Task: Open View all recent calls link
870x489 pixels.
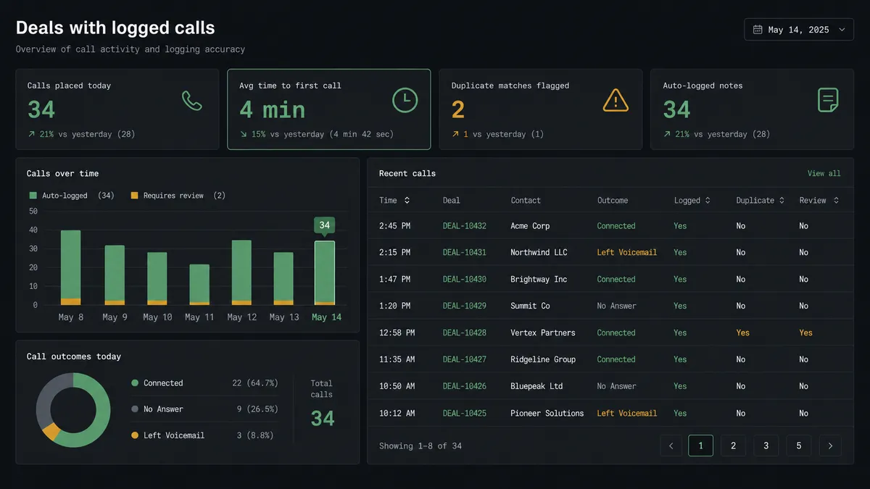Action: click(824, 173)
